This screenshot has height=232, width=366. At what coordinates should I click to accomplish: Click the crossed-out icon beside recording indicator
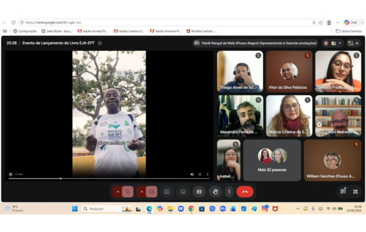(334, 43)
